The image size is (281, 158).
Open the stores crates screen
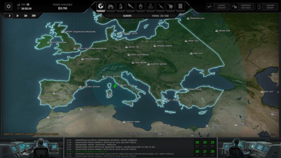coord(150,6)
